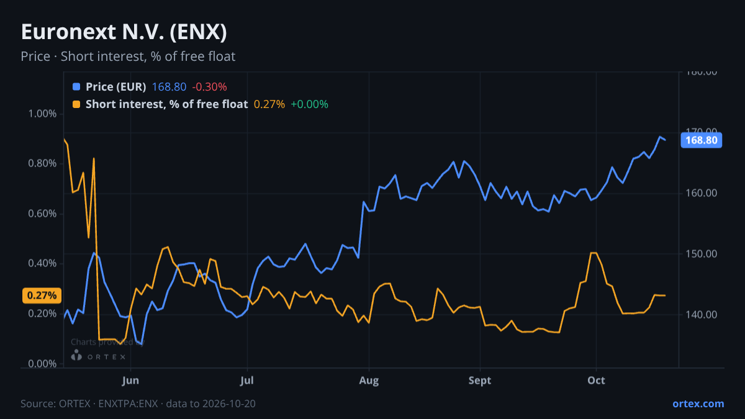Click the chart subtitle below the title
This screenshot has width=745, height=419.
click(128, 56)
